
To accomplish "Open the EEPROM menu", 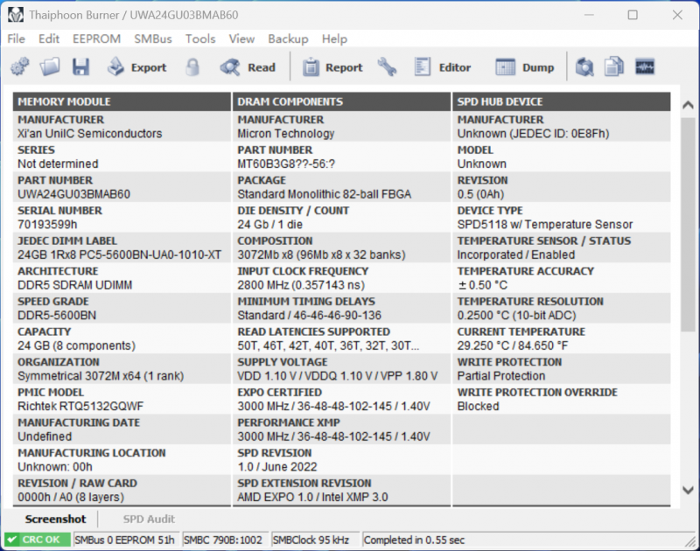I will [96, 38].
